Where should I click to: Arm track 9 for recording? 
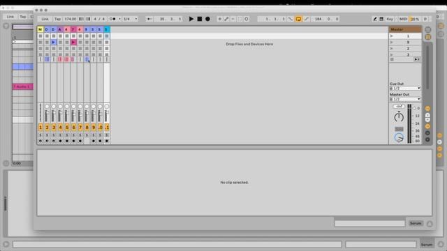tap(94, 141)
